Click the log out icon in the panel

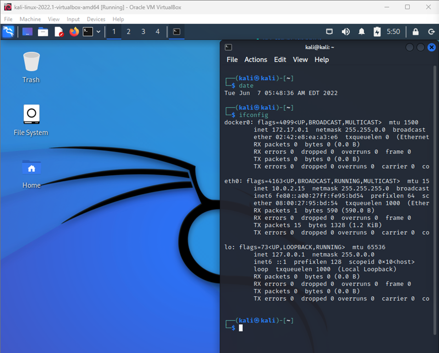(x=432, y=32)
